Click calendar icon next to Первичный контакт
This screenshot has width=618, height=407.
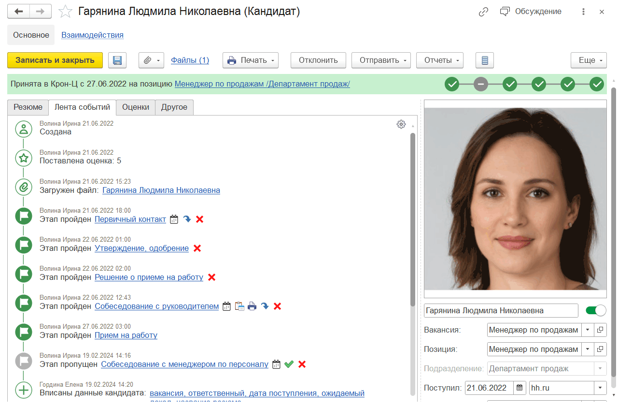[x=174, y=219]
